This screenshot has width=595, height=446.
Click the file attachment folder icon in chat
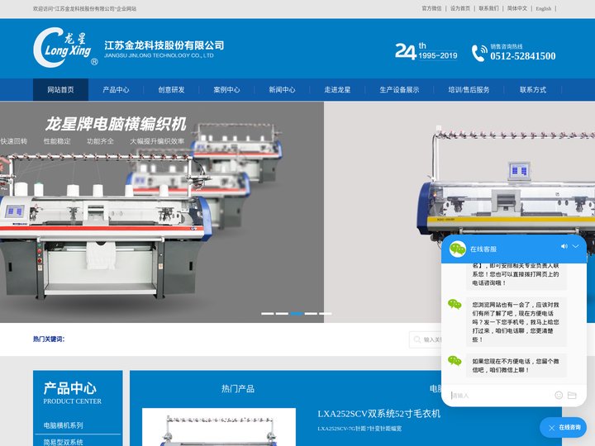(572, 395)
